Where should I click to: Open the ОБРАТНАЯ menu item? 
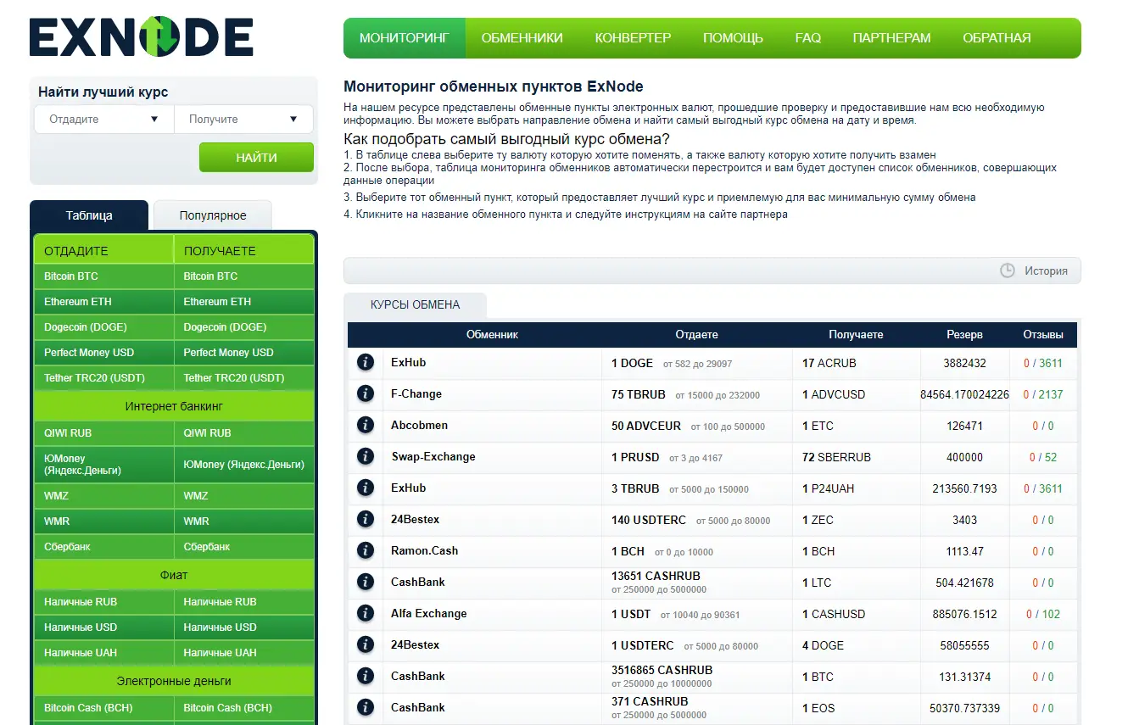[x=997, y=38]
